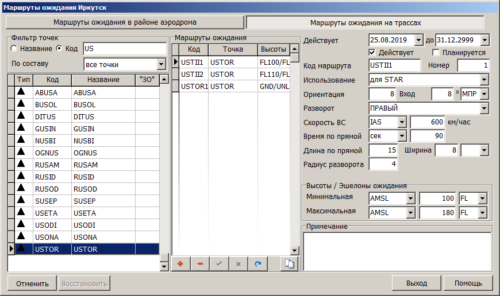This screenshot has height=296, width=500.
Task: Click the red plus add-route icon
Action: (x=180, y=263)
